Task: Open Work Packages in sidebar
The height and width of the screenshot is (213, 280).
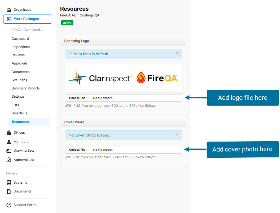Action: pyautogui.click(x=28, y=19)
